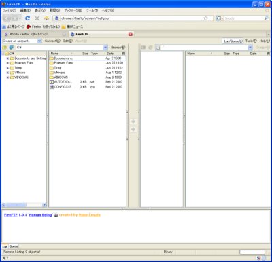Viewport: 272px width, 262px height.
Task: Close the FireFTP tab with red button
Action: 131,34
